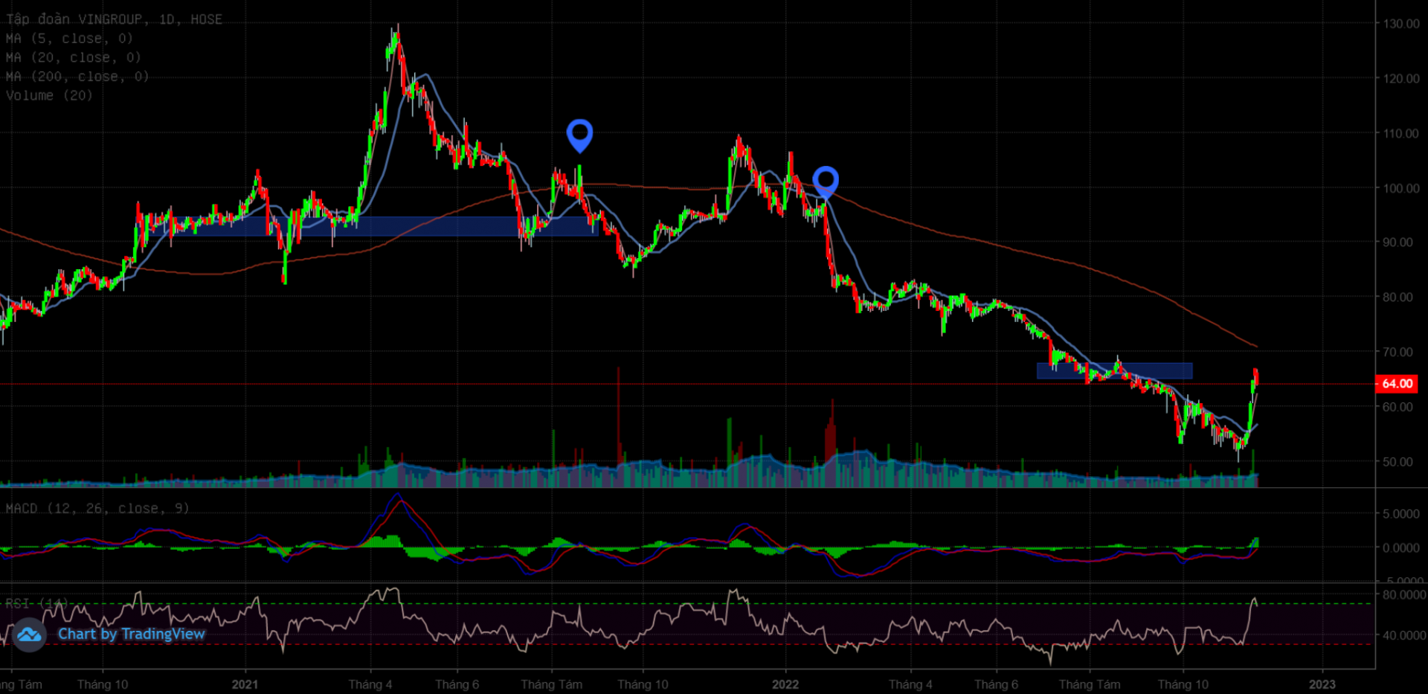This screenshot has width=1428, height=694.
Task: Select the MA (200, close, 0) indicator label
Action: click(x=77, y=77)
